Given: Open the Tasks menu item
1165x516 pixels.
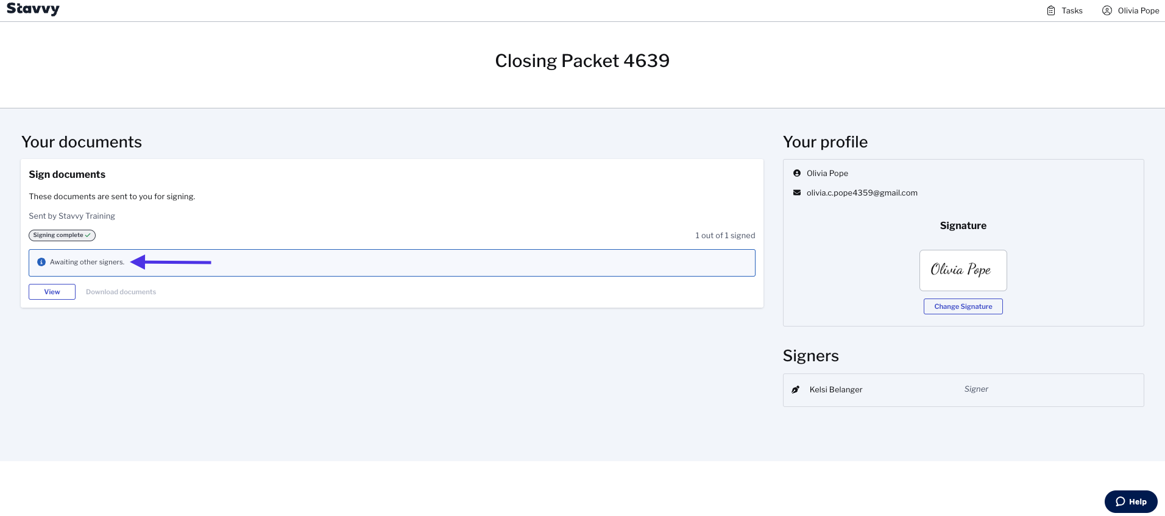Looking at the screenshot, I should (1064, 10).
